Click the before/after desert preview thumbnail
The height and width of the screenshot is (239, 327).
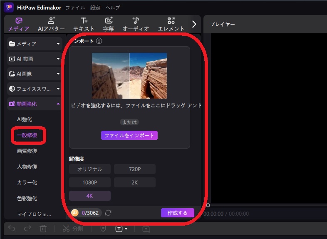129,76
